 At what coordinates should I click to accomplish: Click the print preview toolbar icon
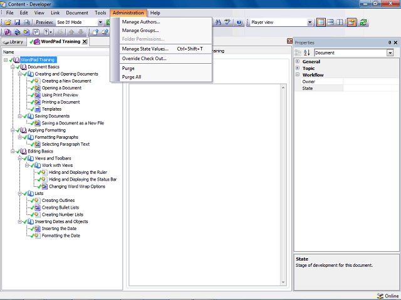(x=26, y=22)
